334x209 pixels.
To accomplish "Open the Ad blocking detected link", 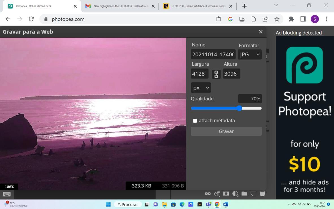I will pos(299,33).
